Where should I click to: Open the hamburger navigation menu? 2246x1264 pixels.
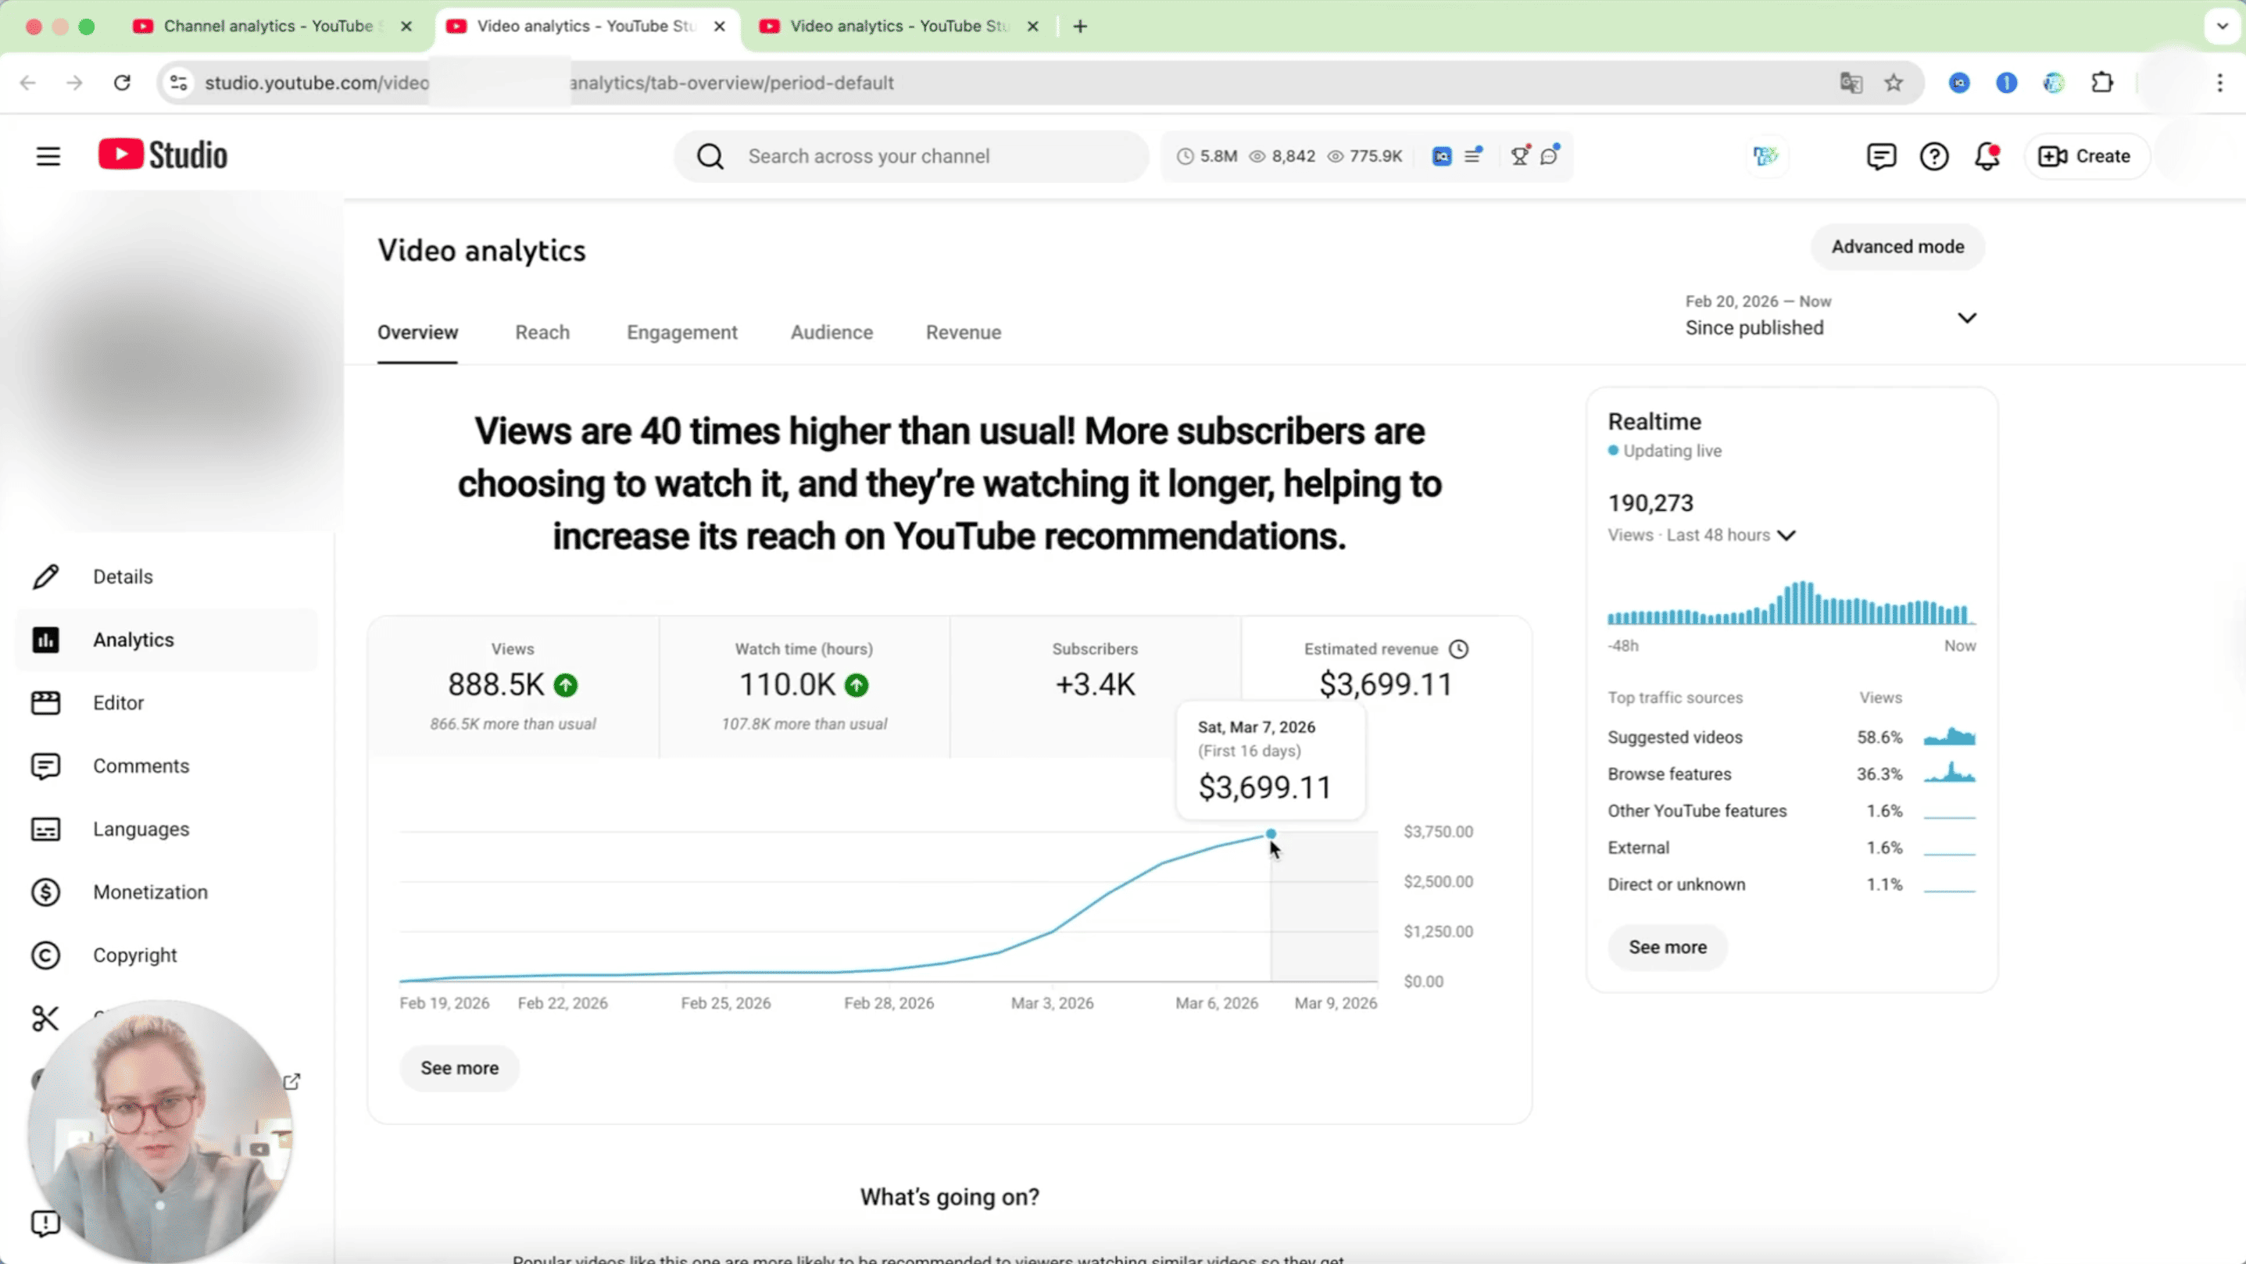(x=48, y=156)
